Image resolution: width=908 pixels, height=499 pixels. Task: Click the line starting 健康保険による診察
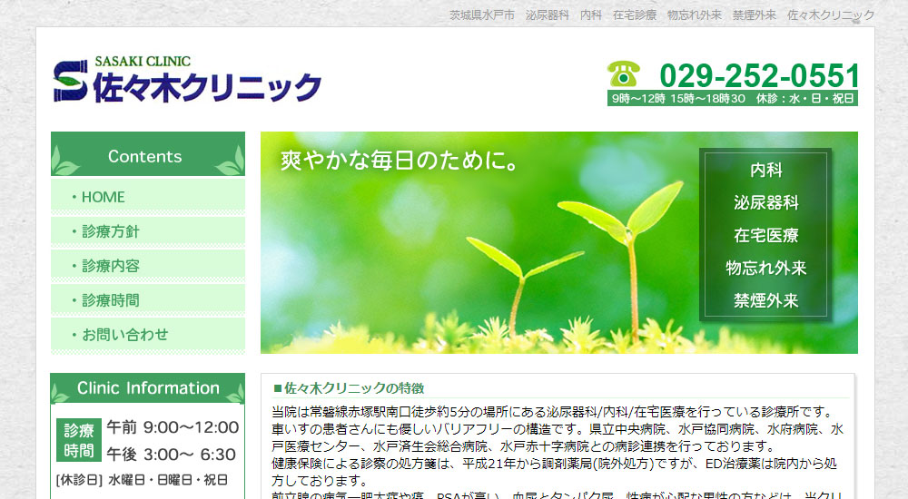tap(554, 464)
